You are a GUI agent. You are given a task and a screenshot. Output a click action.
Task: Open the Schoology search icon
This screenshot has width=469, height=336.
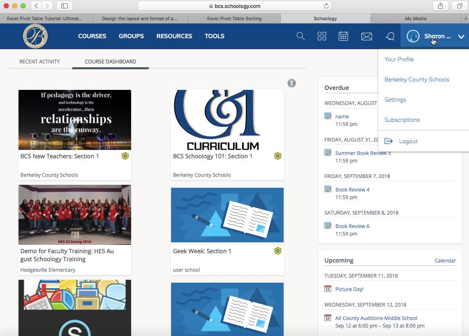[x=300, y=36]
